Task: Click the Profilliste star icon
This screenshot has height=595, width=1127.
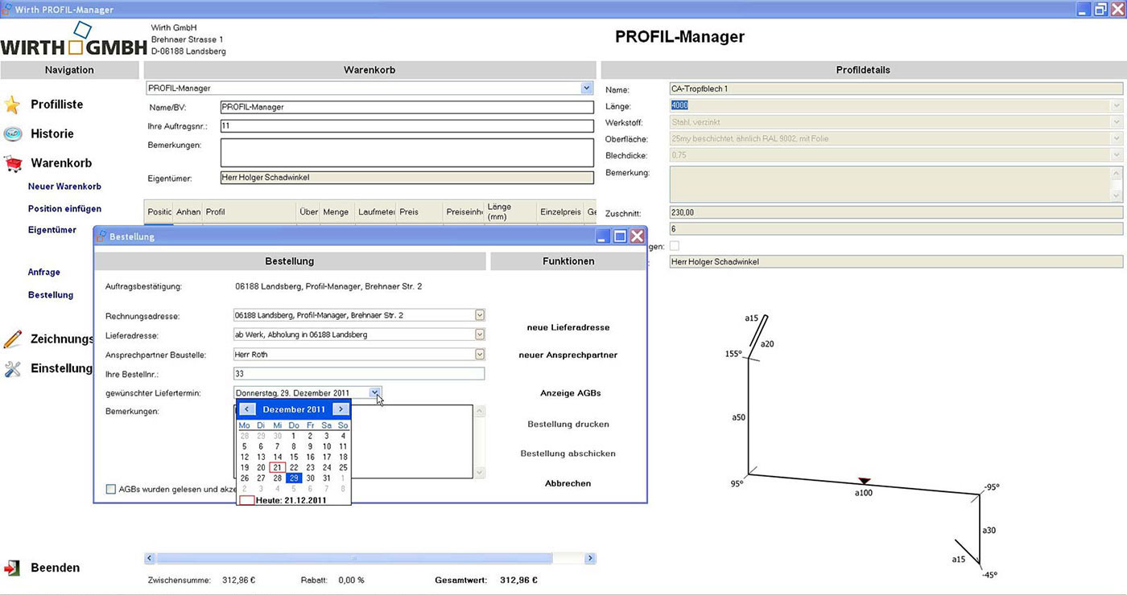Action: click(12, 105)
